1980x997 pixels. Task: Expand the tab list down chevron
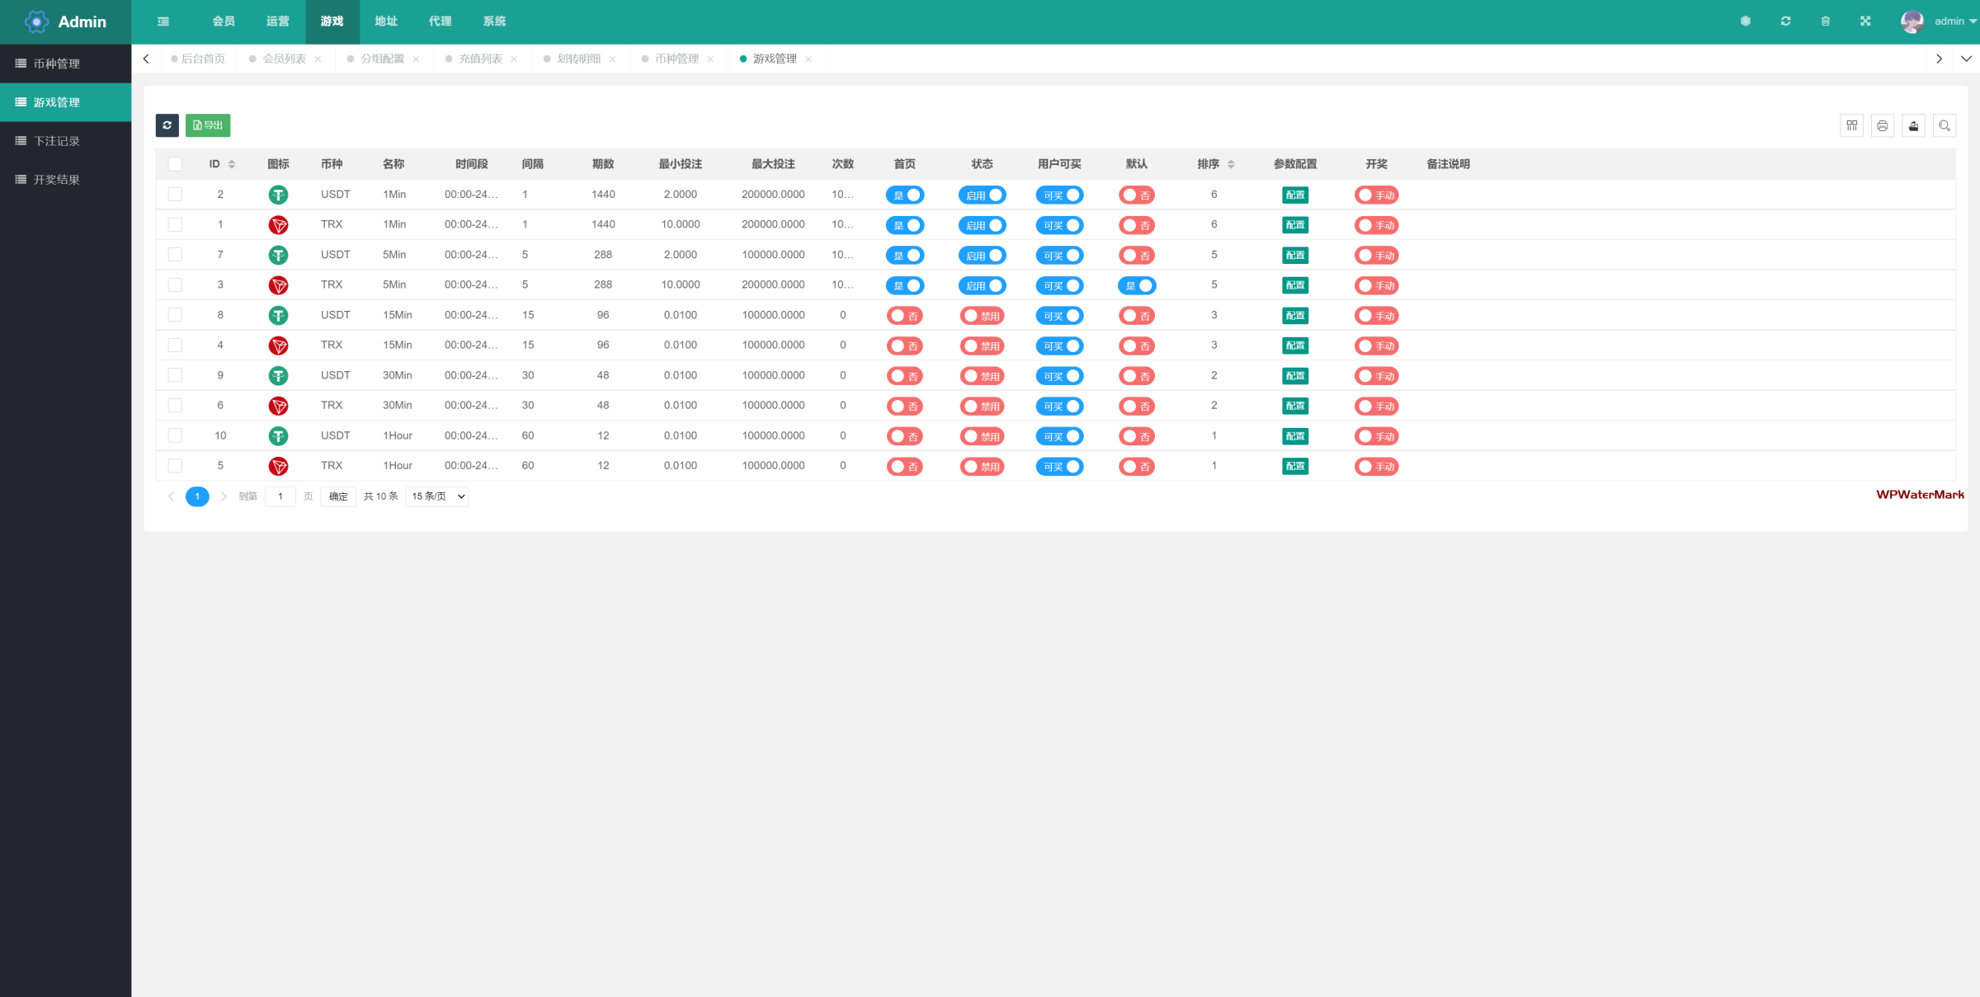pos(1966,59)
